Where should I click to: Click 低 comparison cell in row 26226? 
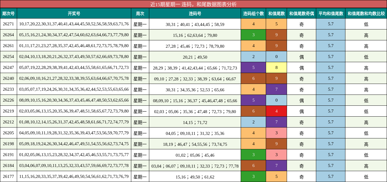point(366,100)
